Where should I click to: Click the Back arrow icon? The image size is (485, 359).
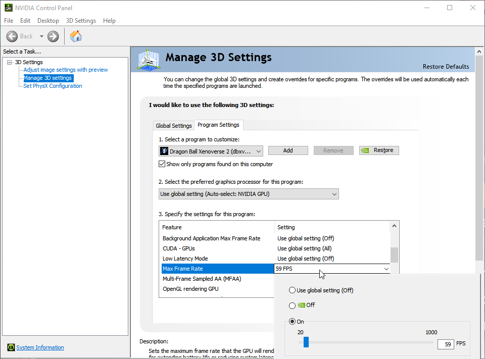tap(12, 36)
